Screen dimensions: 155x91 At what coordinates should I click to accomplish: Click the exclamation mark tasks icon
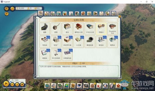(47, 86)
